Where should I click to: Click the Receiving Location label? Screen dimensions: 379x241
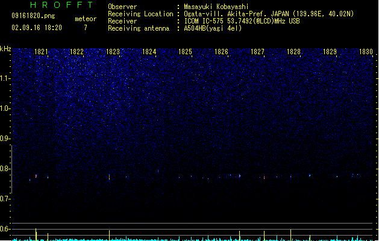[x=140, y=14]
